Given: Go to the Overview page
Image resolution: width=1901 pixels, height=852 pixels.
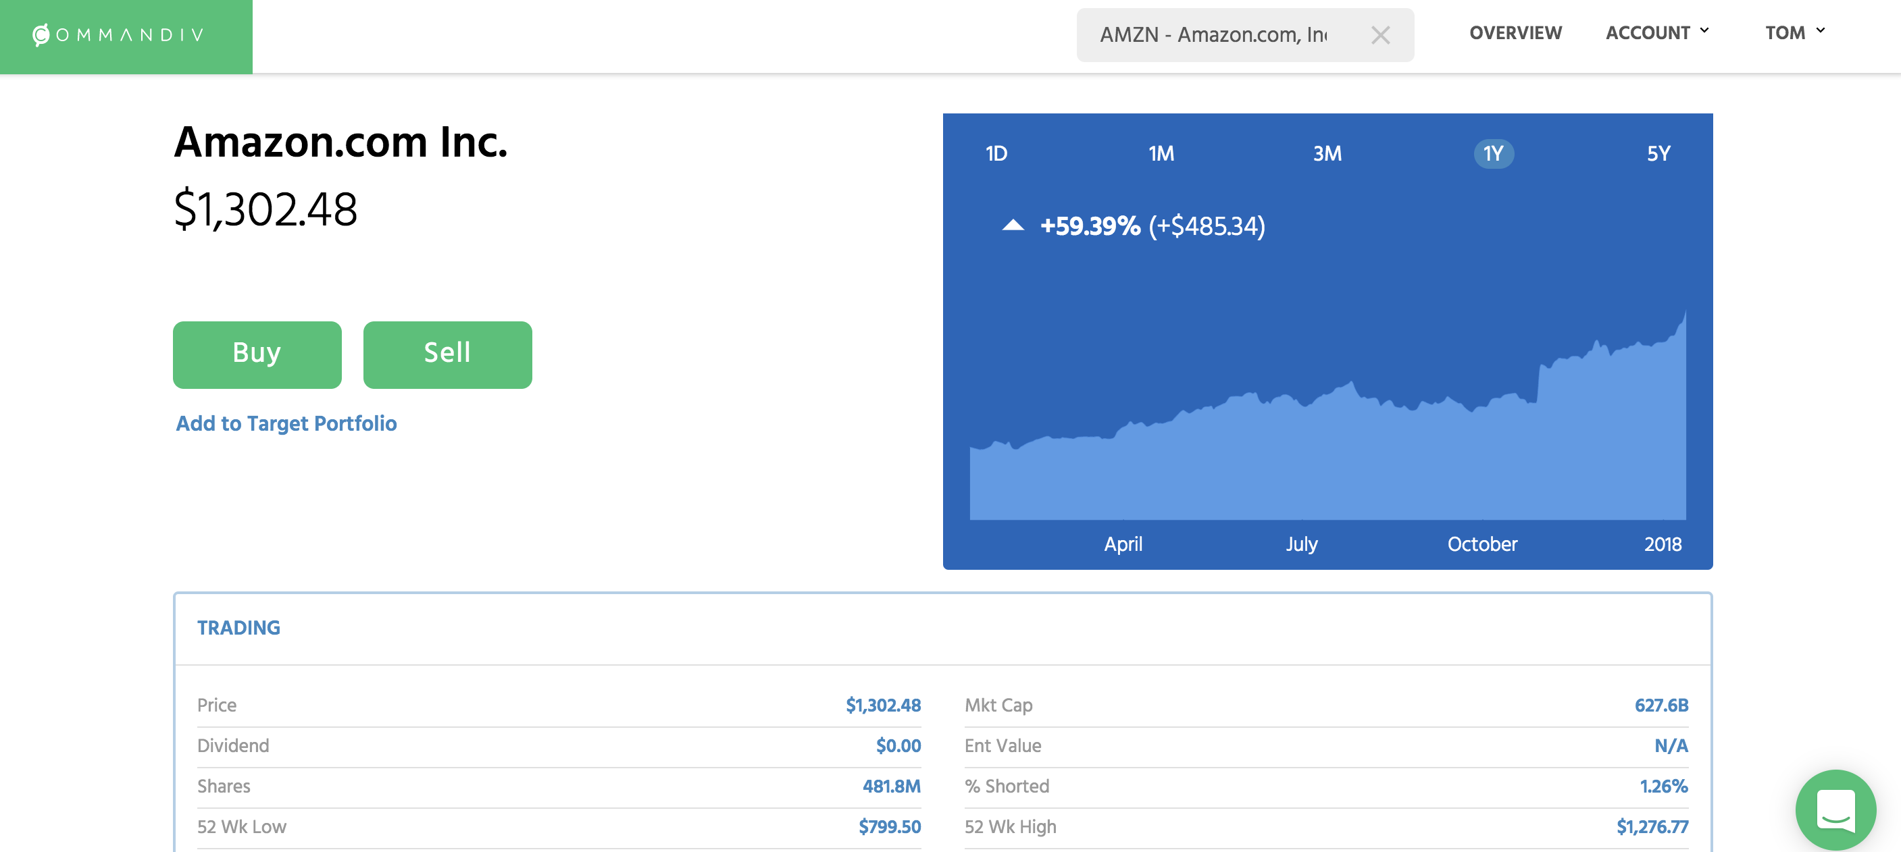Looking at the screenshot, I should pyautogui.click(x=1515, y=33).
